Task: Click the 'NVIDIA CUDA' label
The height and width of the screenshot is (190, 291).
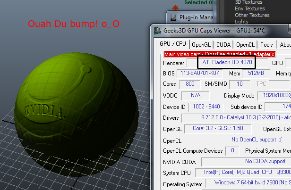Action: (180, 162)
